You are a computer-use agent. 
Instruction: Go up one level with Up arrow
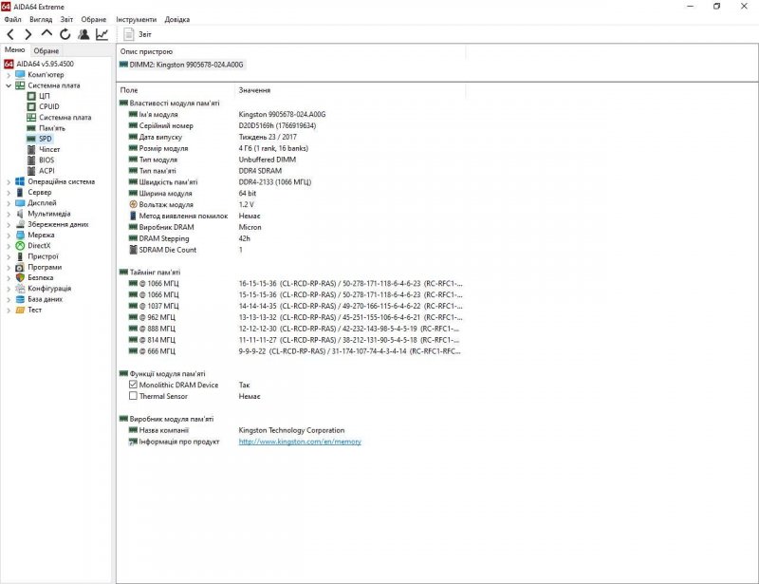[x=47, y=34]
